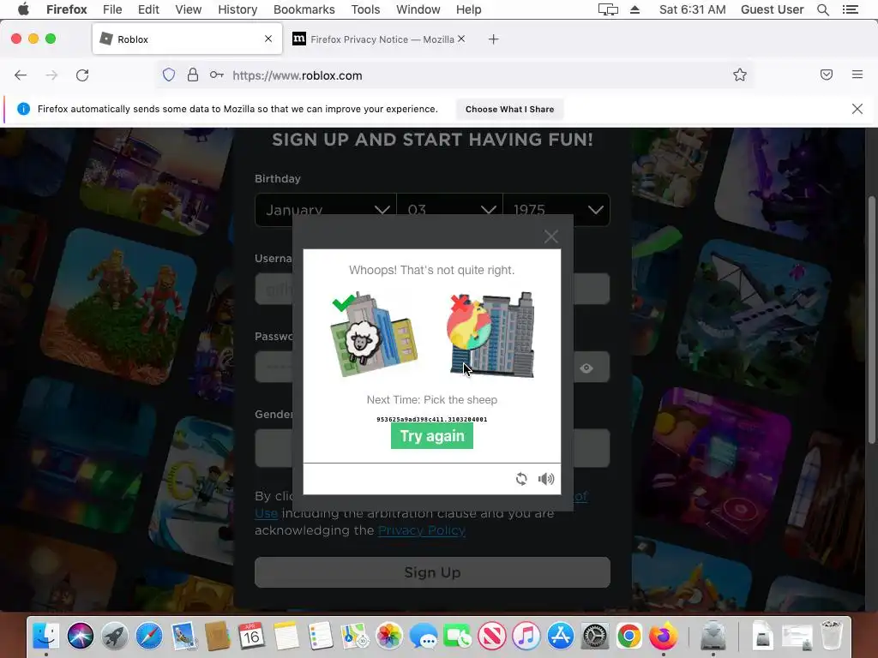Open FaceTime from the dock
Viewport: 878px width, 658px height.
click(458, 637)
